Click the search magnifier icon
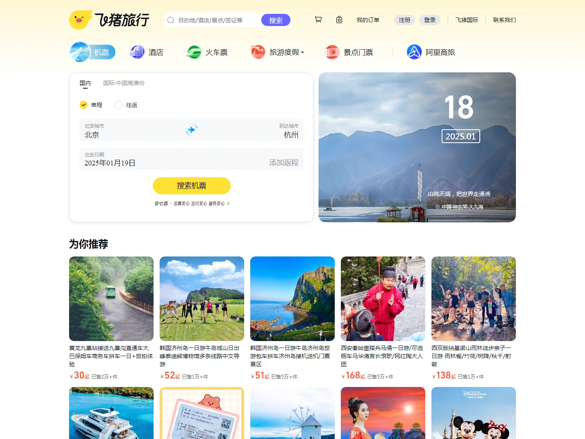The width and height of the screenshot is (585, 439). tap(171, 20)
